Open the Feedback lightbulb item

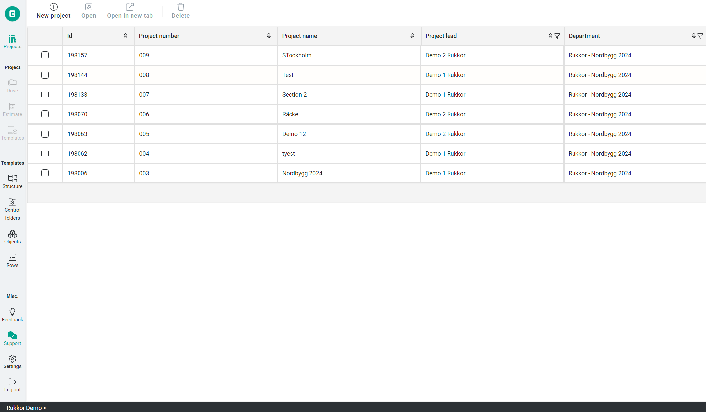point(12,315)
